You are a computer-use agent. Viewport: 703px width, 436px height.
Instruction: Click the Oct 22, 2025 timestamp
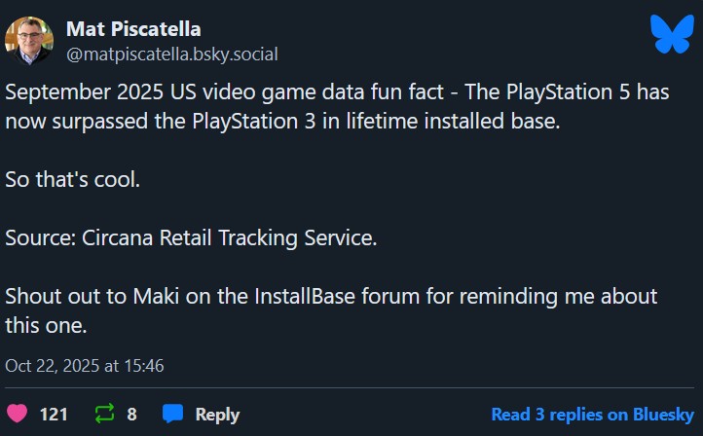pos(85,366)
